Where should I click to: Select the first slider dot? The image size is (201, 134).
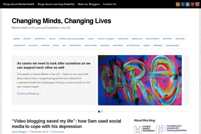(x=99, y=112)
